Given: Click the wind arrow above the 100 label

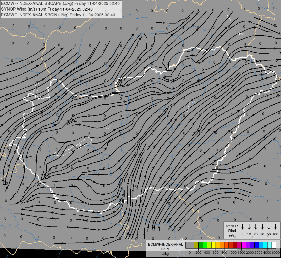Looking at the screenshot, I should (x=276, y=227).
